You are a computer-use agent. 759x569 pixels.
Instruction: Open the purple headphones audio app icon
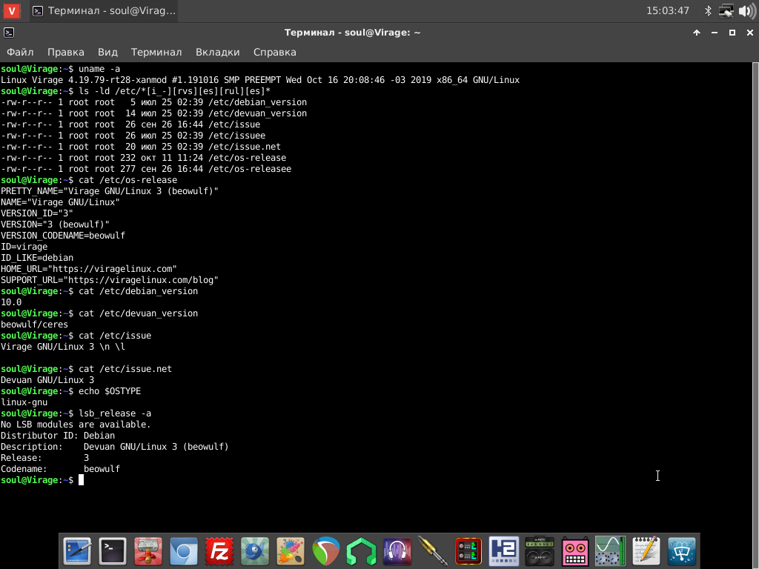pyautogui.click(x=397, y=551)
